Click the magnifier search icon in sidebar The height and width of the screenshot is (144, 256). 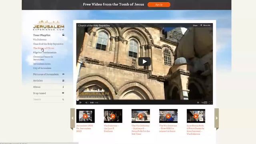[x=63, y=100]
